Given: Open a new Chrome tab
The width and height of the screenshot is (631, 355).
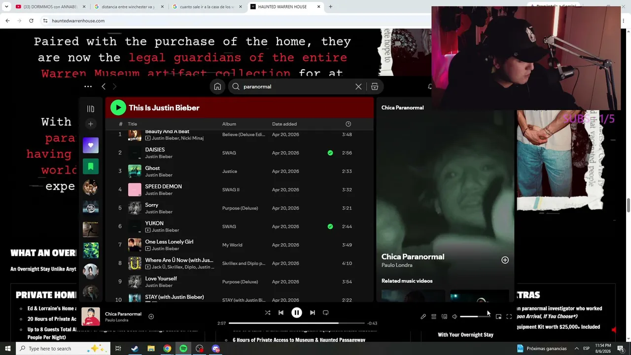Looking at the screenshot, I should [x=330, y=7].
